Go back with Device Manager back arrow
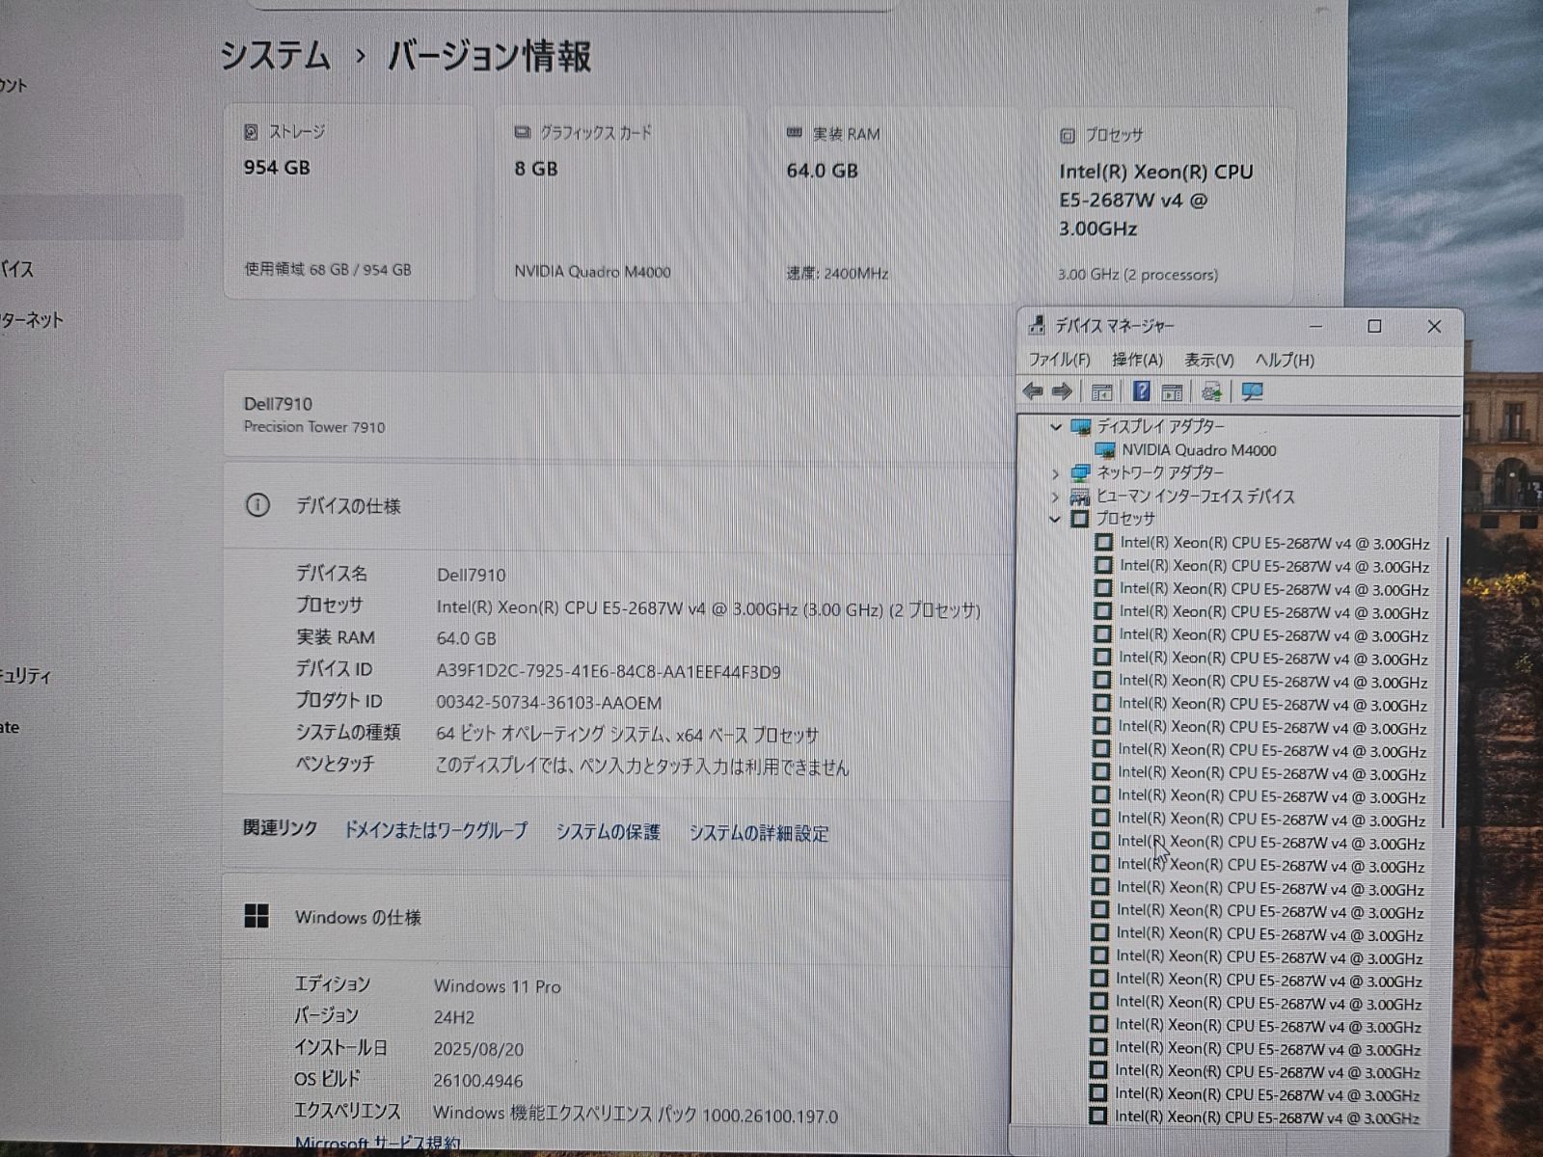1543x1157 pixels. pos(1033,391)
